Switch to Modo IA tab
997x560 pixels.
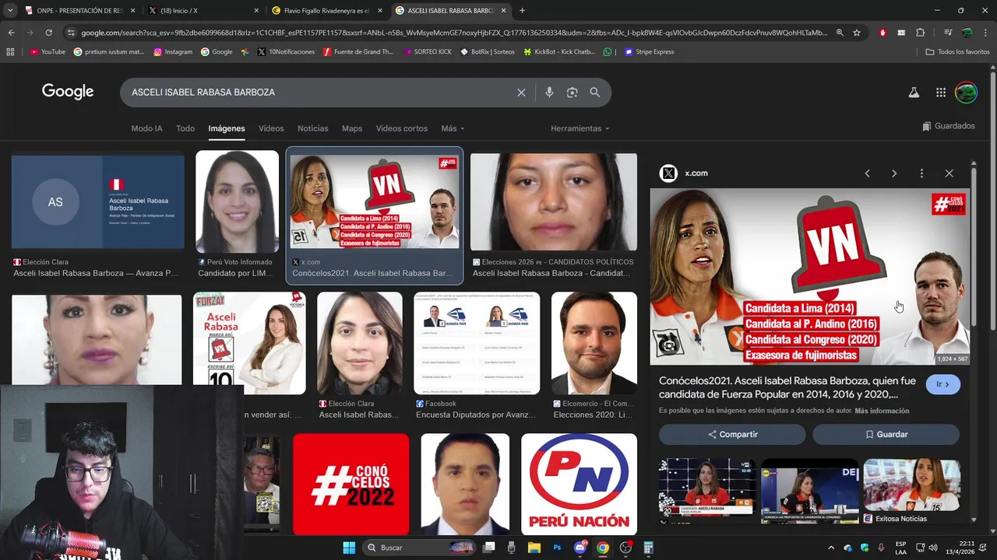(147, 128)
